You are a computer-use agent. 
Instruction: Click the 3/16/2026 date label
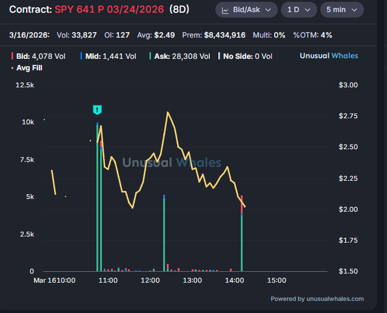tap(29, 35)
